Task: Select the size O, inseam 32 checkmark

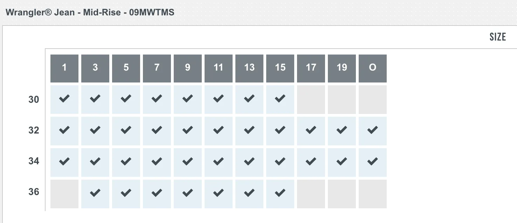Action: [373, 131]
